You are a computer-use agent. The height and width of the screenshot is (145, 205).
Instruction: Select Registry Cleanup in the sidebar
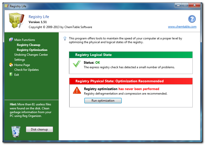(x=28, y=45)
